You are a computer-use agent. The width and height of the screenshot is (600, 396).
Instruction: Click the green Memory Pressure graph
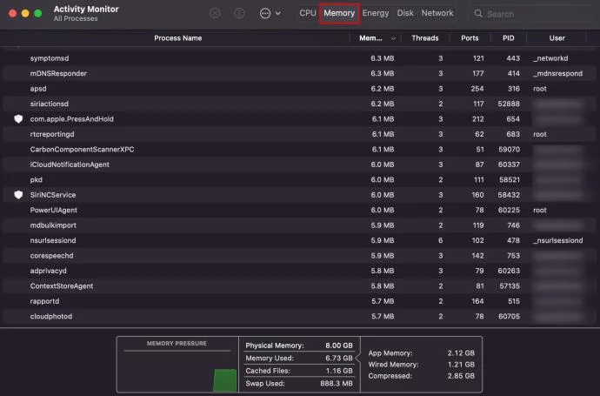coord(224,380)
